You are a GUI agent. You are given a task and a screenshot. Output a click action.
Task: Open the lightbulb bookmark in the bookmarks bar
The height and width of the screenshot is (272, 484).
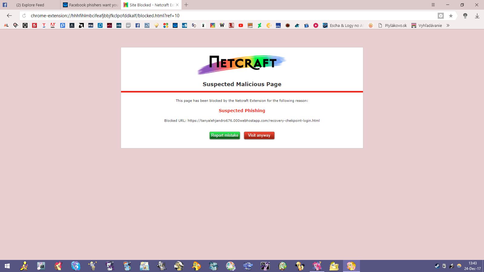pyautogui.click(x=156, y=25)
